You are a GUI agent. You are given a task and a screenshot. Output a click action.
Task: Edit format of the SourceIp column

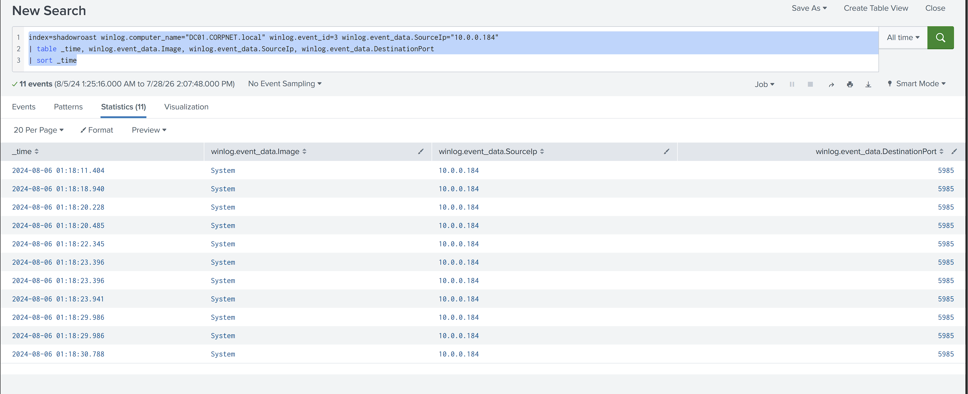[x=666, y=151]
